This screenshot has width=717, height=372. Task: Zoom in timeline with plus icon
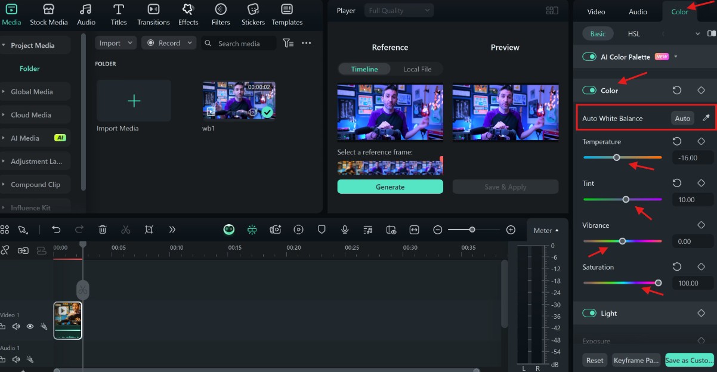(x=511, y=230)
